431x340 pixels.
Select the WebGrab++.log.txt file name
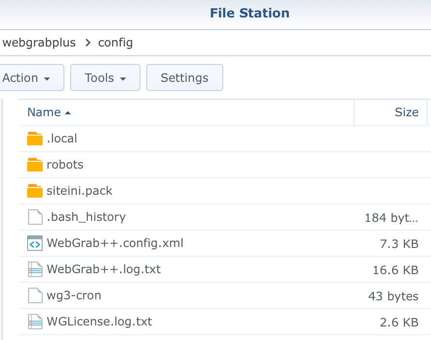104,269
